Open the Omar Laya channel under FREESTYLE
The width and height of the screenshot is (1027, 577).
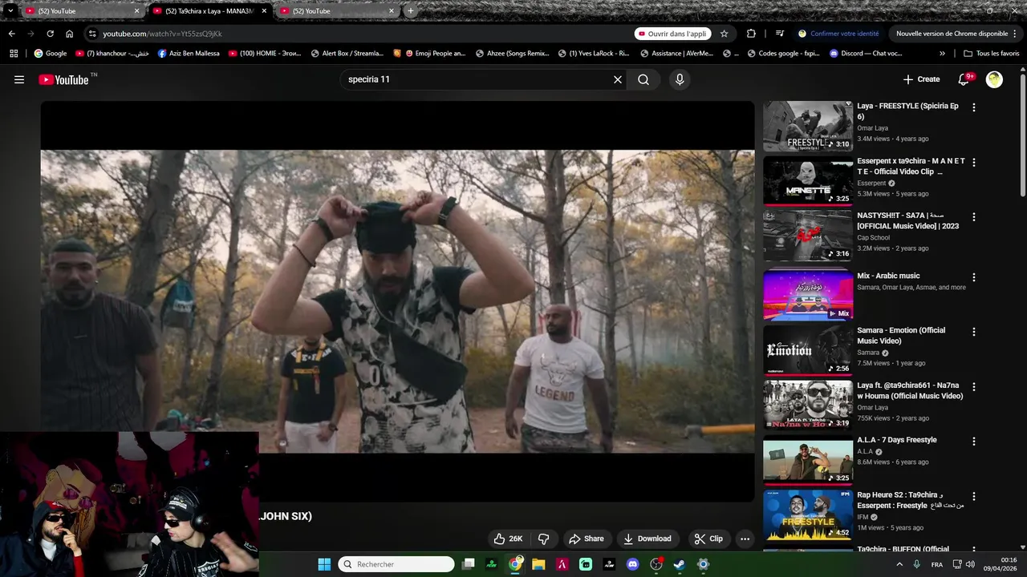[872, 128]
